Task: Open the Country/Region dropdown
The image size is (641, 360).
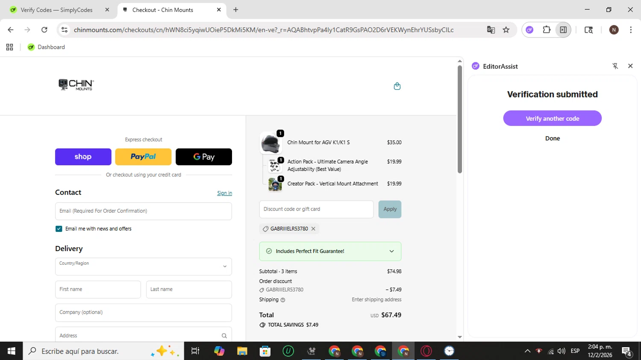Action: [x=144, y=266]
